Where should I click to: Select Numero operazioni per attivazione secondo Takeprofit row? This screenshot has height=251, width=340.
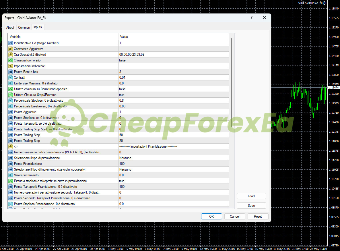click(x=118, y=192)
